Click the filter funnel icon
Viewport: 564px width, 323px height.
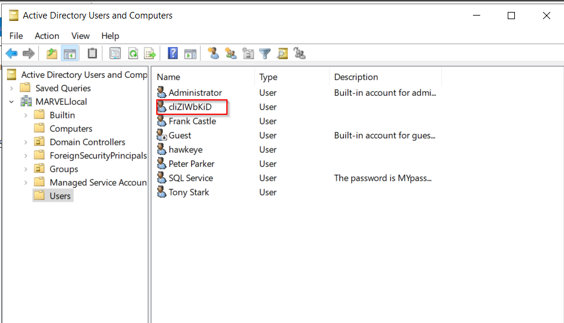[x=265, y=54]
